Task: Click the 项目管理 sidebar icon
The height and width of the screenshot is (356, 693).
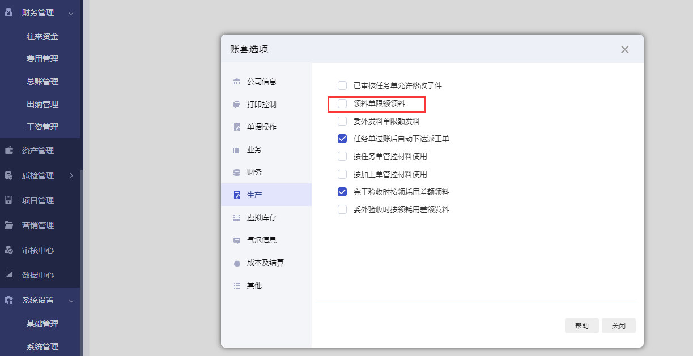Action: pos(8,200)
